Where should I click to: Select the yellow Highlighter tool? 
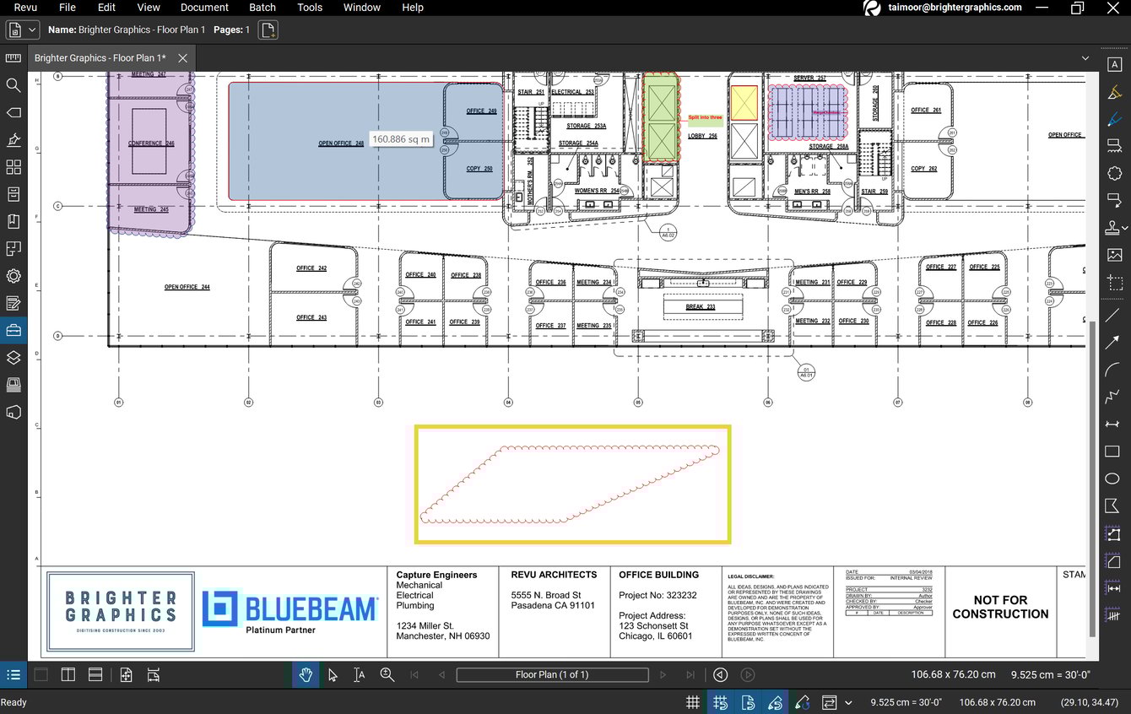1114,90
